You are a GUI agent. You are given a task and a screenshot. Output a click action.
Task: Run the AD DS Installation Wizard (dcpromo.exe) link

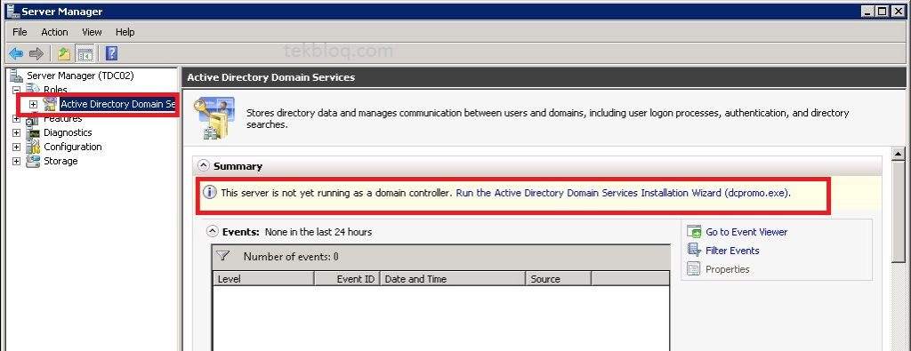click(623, 193)
